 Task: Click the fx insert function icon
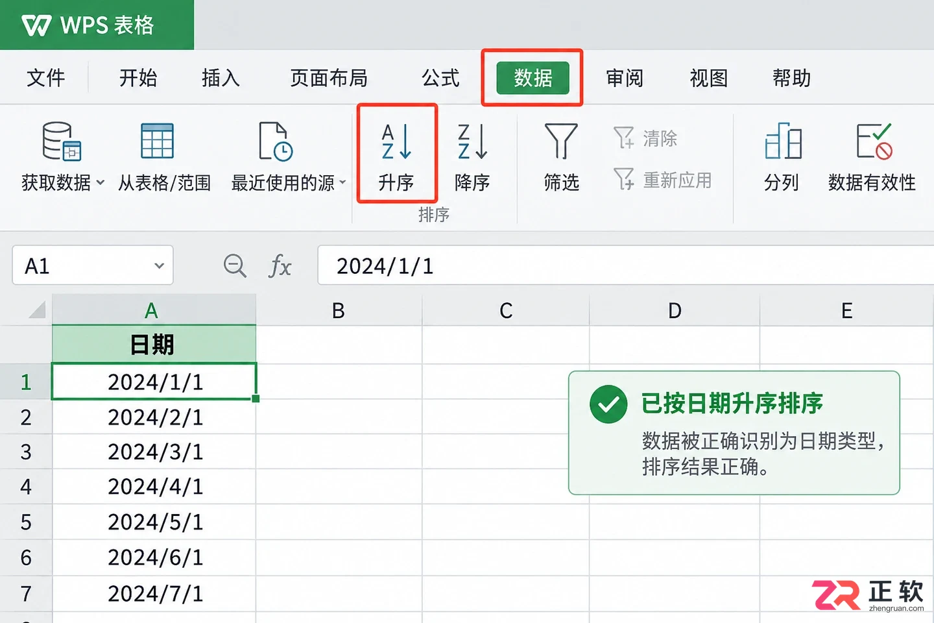(x=280, y=266)
